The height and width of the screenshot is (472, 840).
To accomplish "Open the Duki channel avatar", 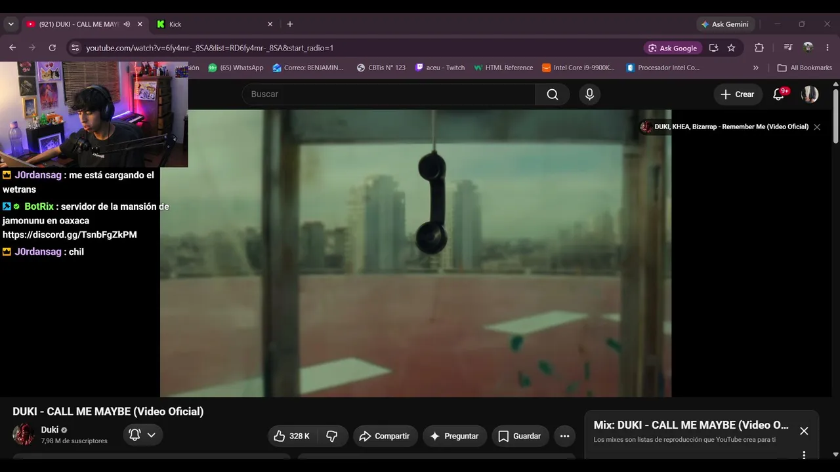I will click(24, 435).
